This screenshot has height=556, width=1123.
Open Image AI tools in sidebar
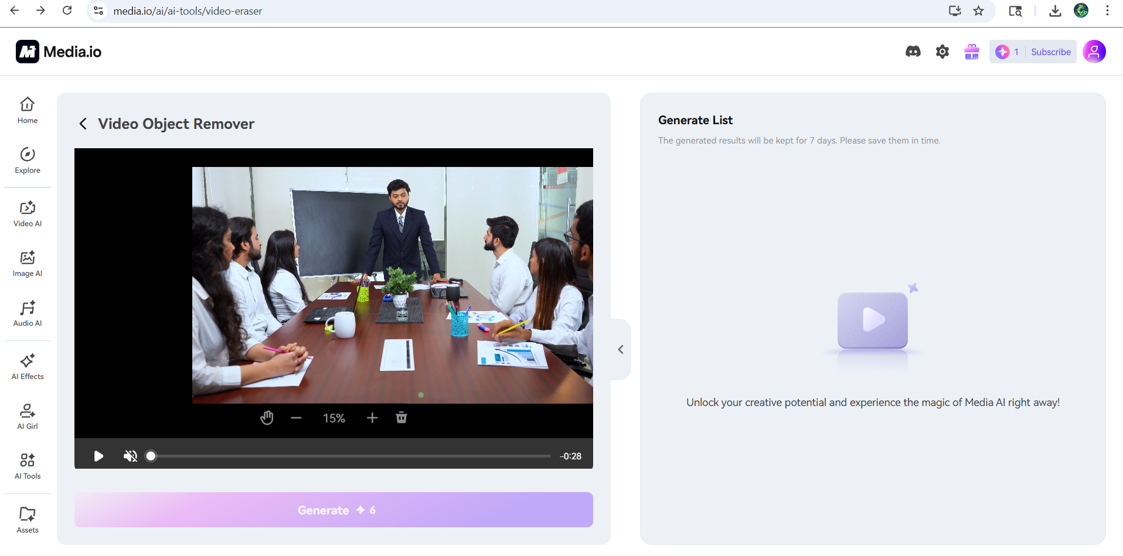pyautogui.click(x=28, y=264)
